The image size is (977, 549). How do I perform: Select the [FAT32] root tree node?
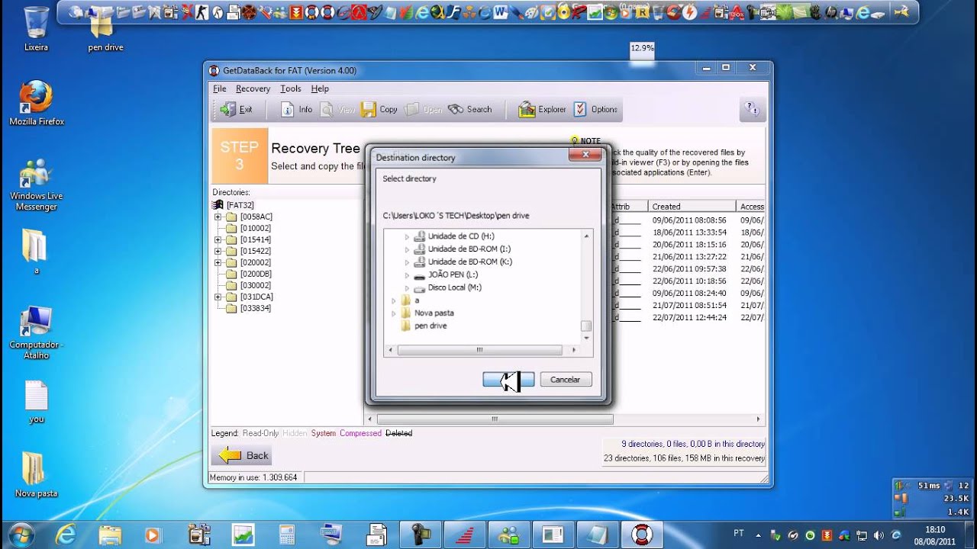click(x=240, y=205)
